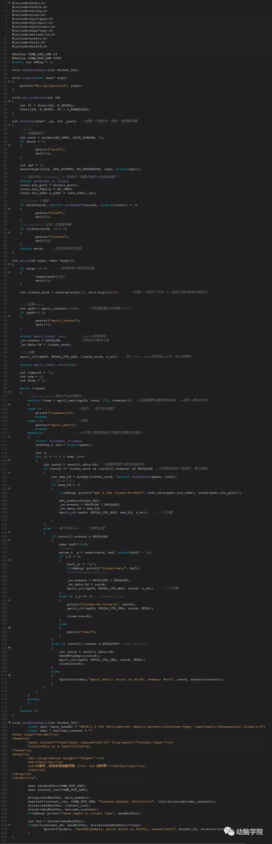The height and width of the screenshot is (844, 272).
Task: Collapse the main function fold arrow
Action: (9, 263)
